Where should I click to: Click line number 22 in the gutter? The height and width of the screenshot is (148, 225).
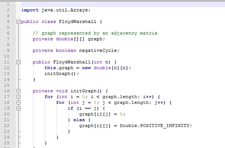(7, 126)
